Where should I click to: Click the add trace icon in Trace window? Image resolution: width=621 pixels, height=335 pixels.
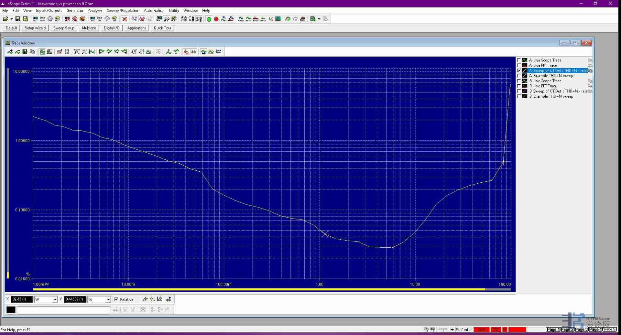(10, 52)
